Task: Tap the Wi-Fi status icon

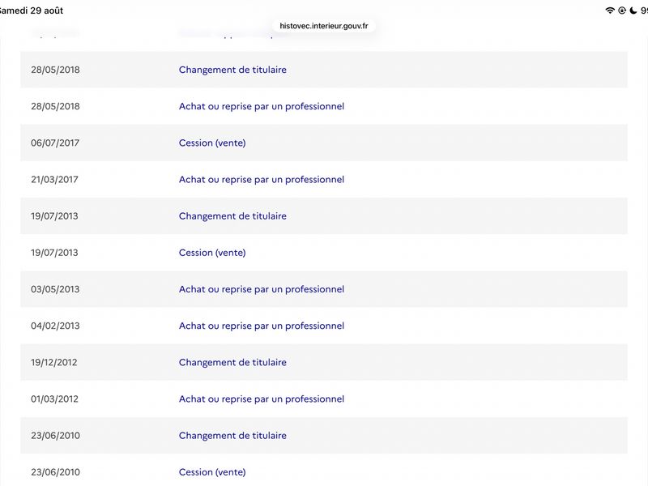Action: (610, 11)
